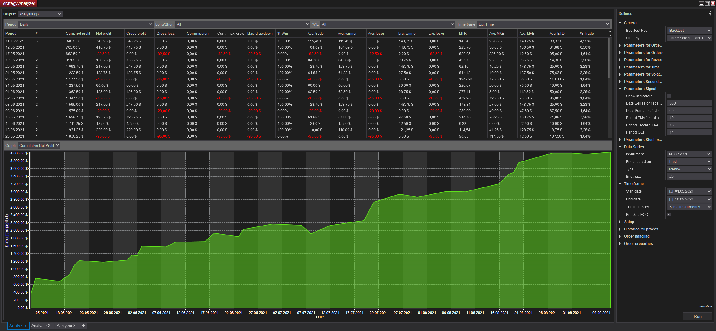This screenshot has height=331, width=716.
Task: Expand the Order handling section
Action: pyautogui.click(x=620, y=236)
